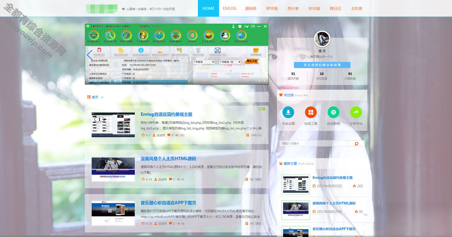Click the 评论数量 10 statistic
The height and width of the screenshot is (237, 452).
click(x=322, y=76)
